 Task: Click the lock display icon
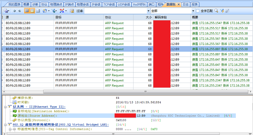pyautogui.click(x=72, y=11)
